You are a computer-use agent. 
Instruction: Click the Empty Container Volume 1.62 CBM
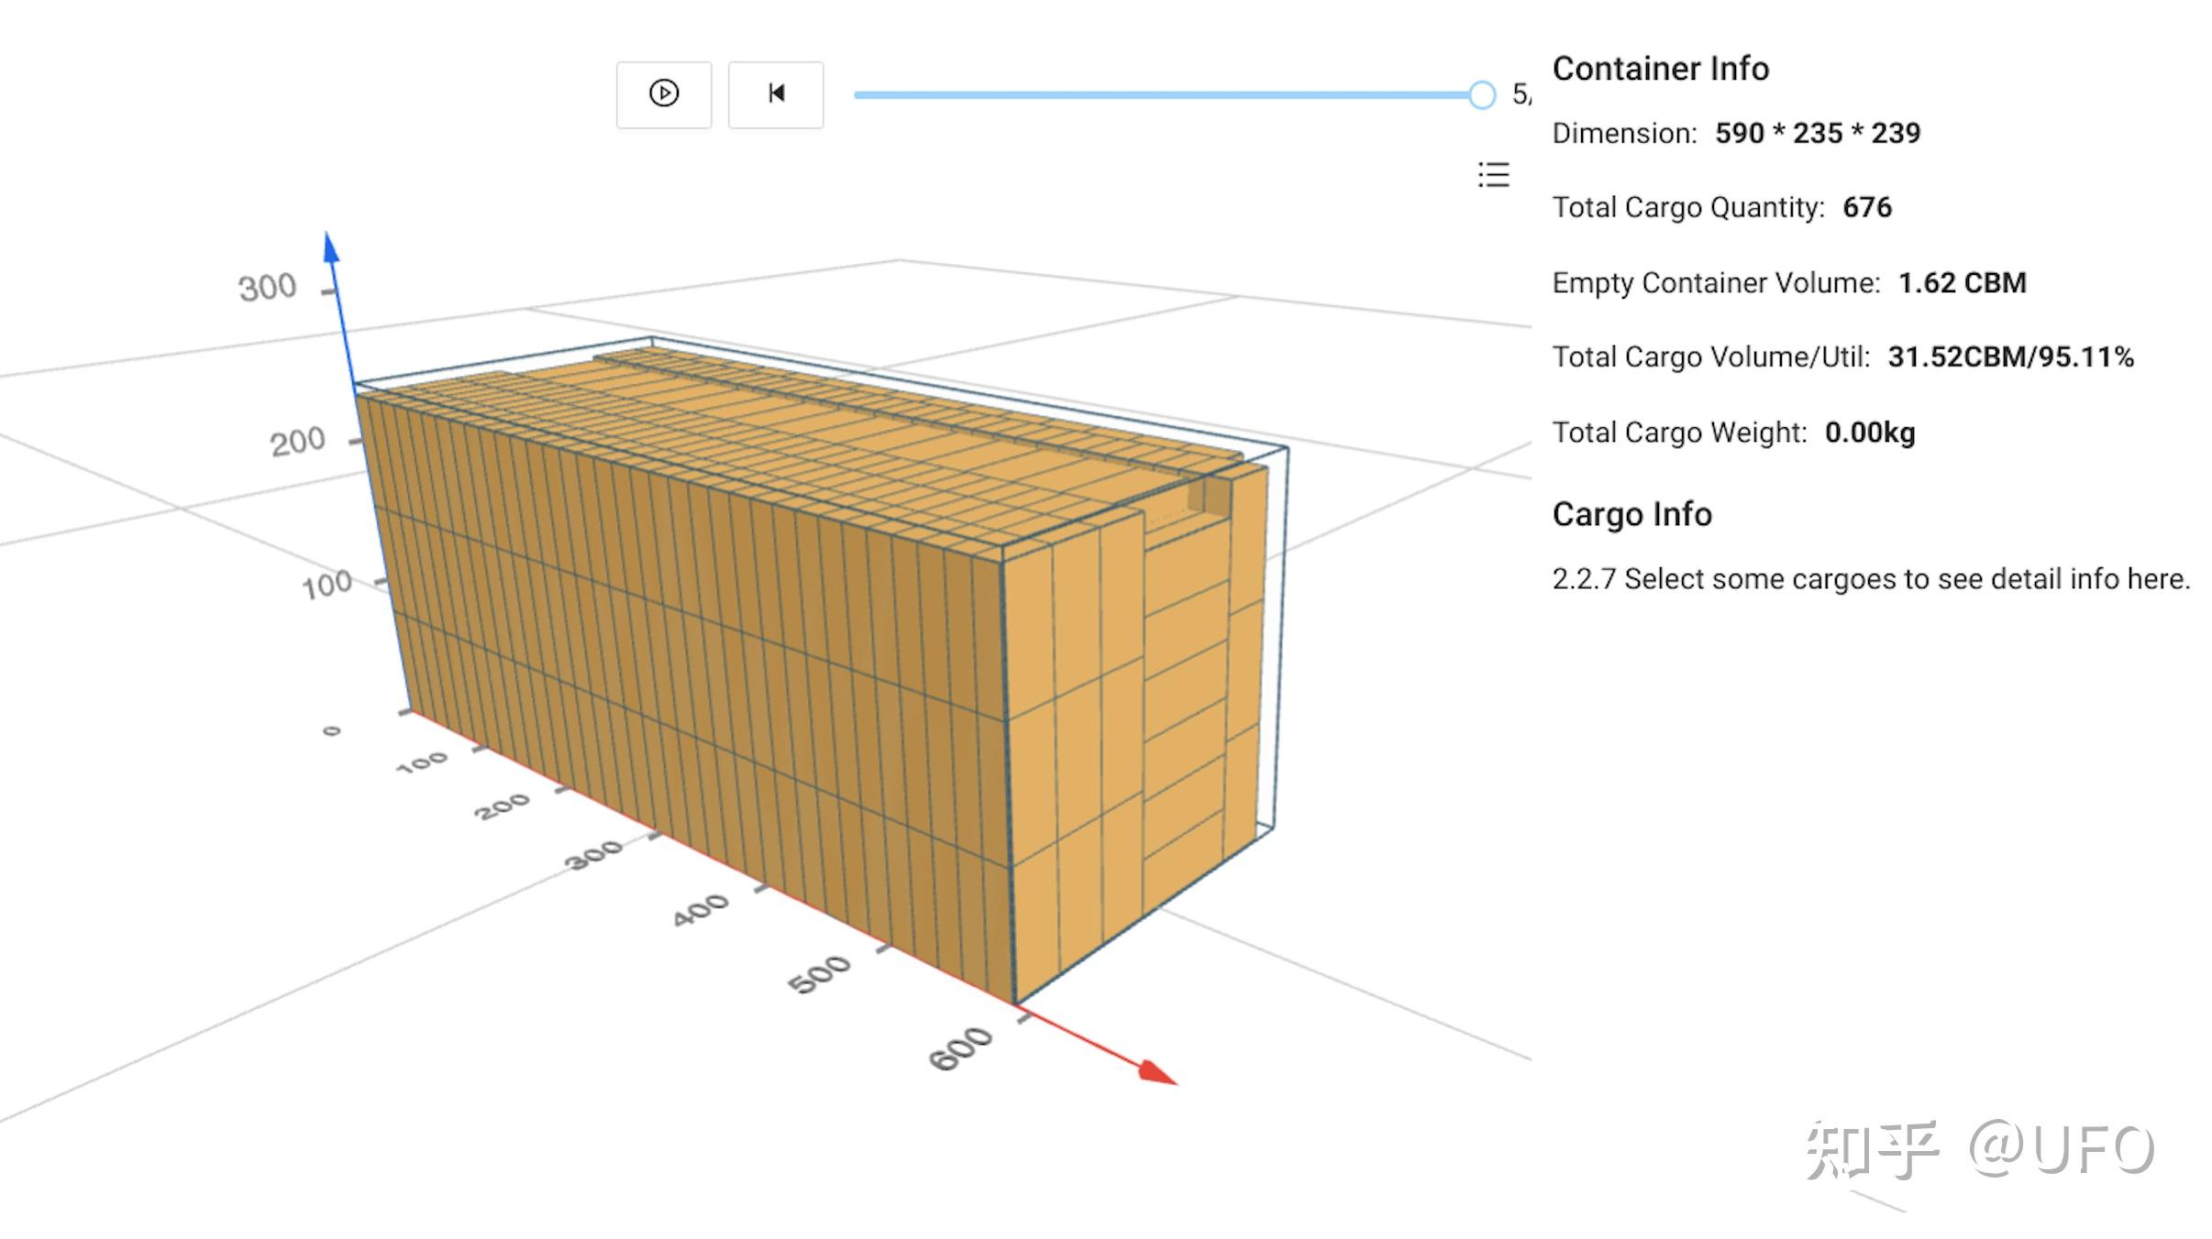click(x=1961, y=282)
